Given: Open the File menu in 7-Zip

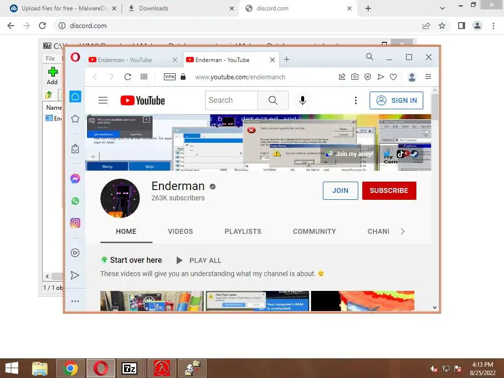Looking at the screenshot, I should click(50, 58).
